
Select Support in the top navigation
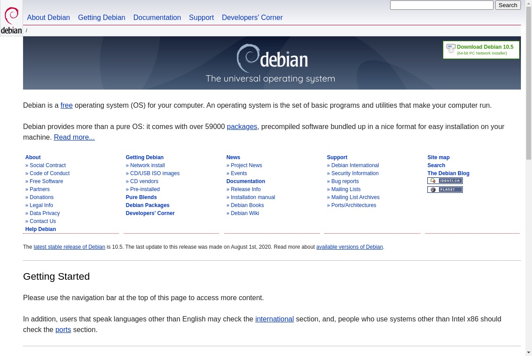click(201, 18)
